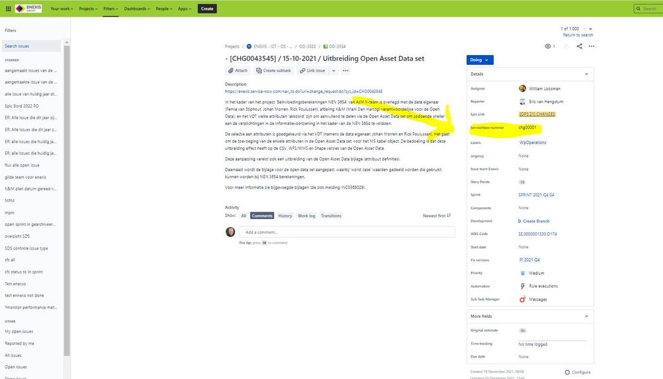Image resolution: width=663 pixels, height=379 pixels.
Task: Open Sub Task Manager Messages
Action: click(533, 299)
